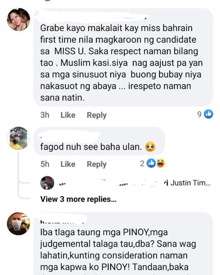
Task: Like the 'fagod nuh see baha ulan' comment
Action: pos(68,164)
